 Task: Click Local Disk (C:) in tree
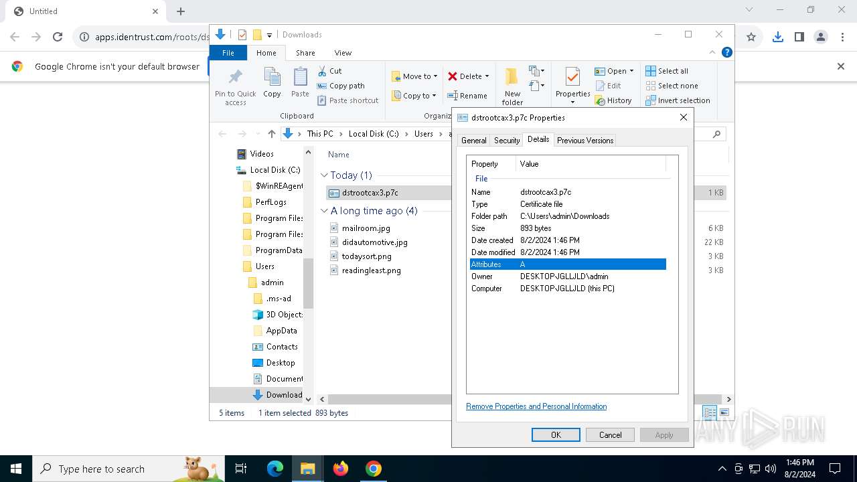[275, 170]
